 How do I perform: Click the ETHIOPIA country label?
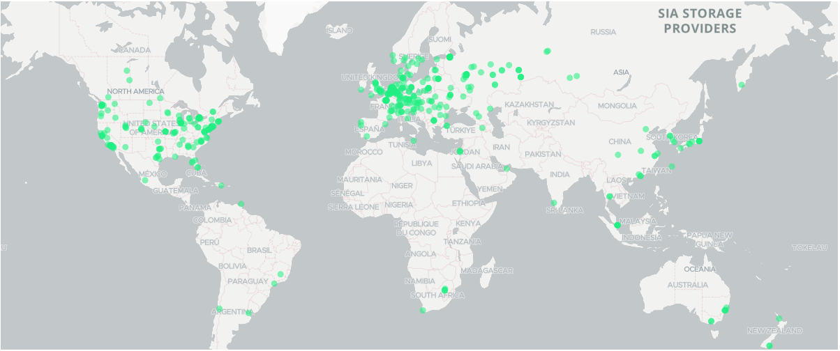468,203
